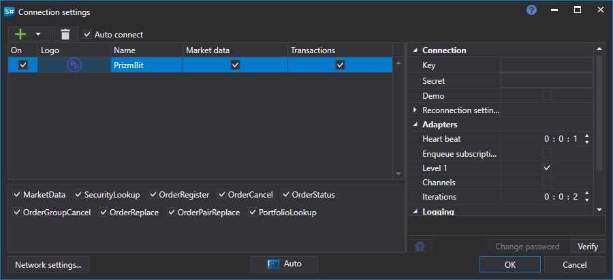
Task: Uncheck the On checkbox for PrizmBit
Action: (23, 65)
